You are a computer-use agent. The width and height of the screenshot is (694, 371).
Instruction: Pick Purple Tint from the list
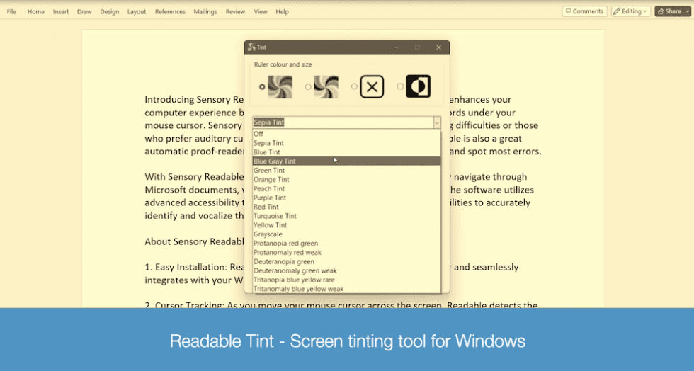pyautogui.click(x=346, y=198)
